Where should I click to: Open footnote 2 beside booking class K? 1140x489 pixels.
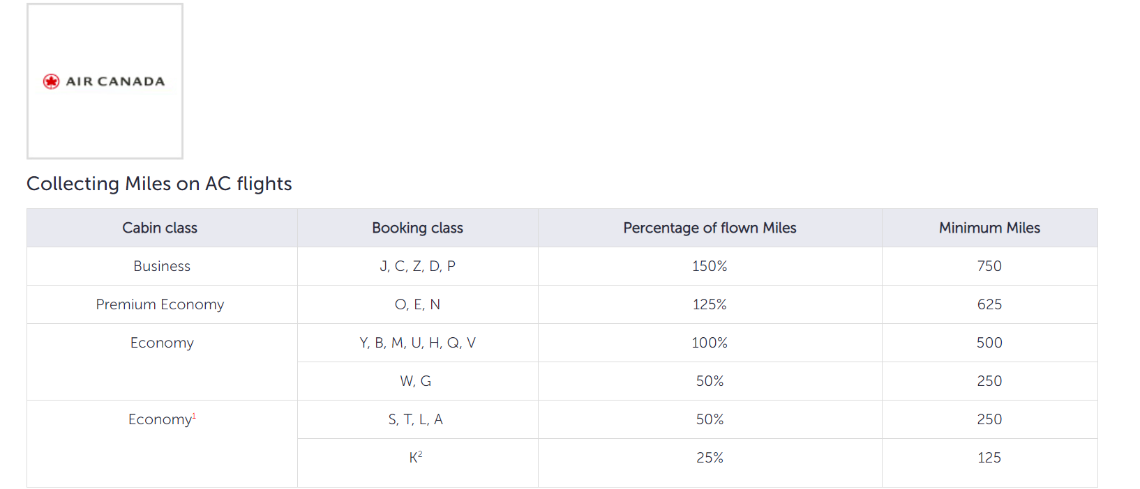click(420, 454)
